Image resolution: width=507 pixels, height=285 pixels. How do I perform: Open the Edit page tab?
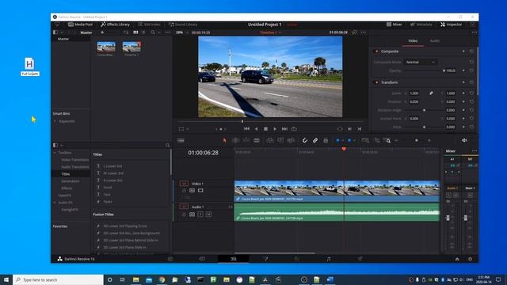(x=233, y=259)
